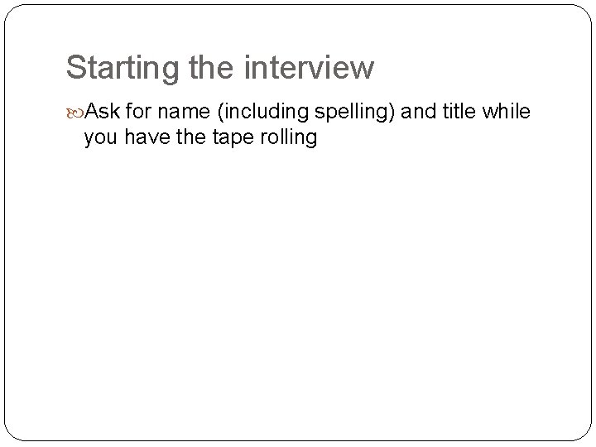
Task: Click the word "for" after "Ask"
Action: click(139, 112)
